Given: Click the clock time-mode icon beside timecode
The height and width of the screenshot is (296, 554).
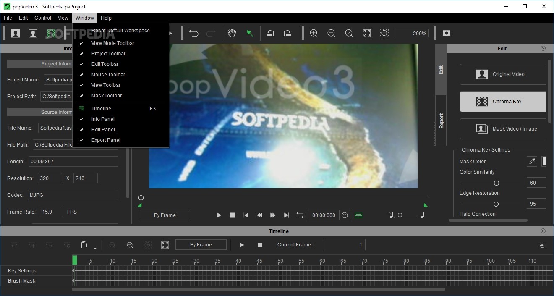Looking at the screenshot, I should pos(345,215).
